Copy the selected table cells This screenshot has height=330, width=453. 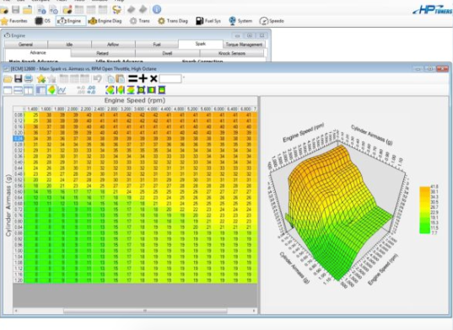tap(111, 78)
